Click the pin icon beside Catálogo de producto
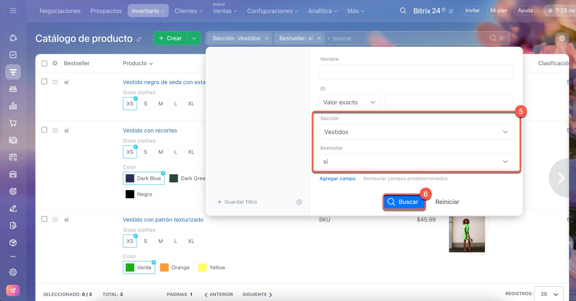 [139, 39]
